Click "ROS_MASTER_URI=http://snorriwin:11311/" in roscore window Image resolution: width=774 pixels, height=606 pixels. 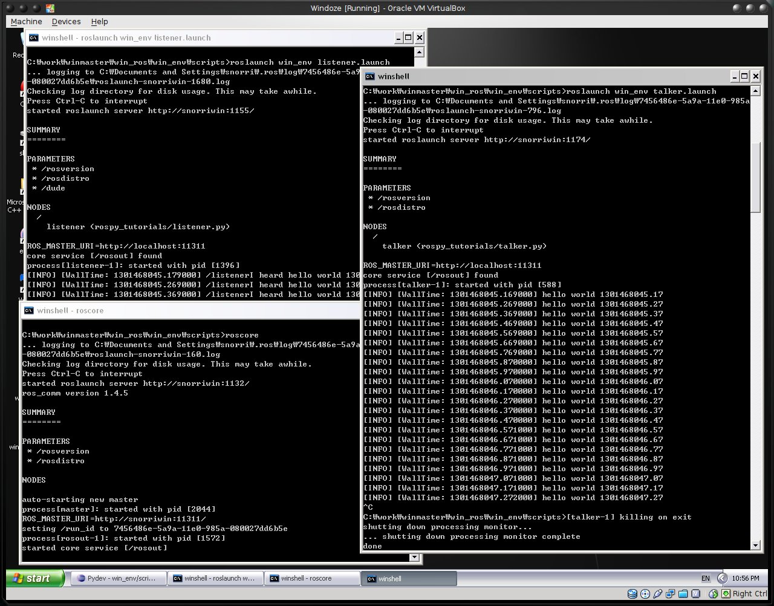(x=114, y=519)
